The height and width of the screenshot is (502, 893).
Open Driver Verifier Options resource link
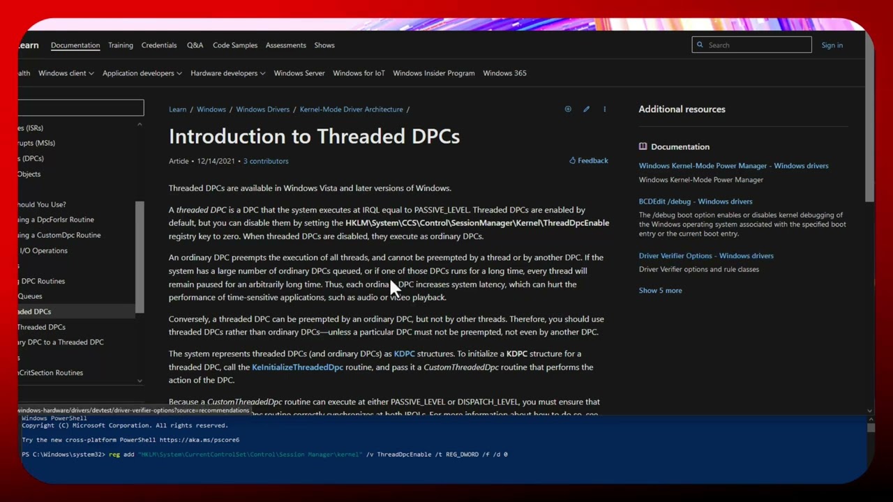706,256
